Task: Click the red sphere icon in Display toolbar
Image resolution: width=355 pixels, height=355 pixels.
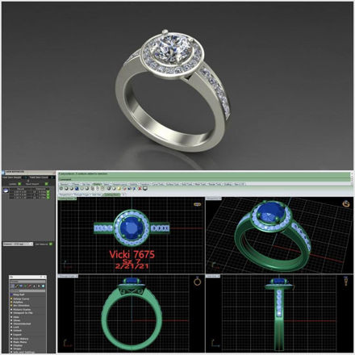Action: click(x=124, y=189)
